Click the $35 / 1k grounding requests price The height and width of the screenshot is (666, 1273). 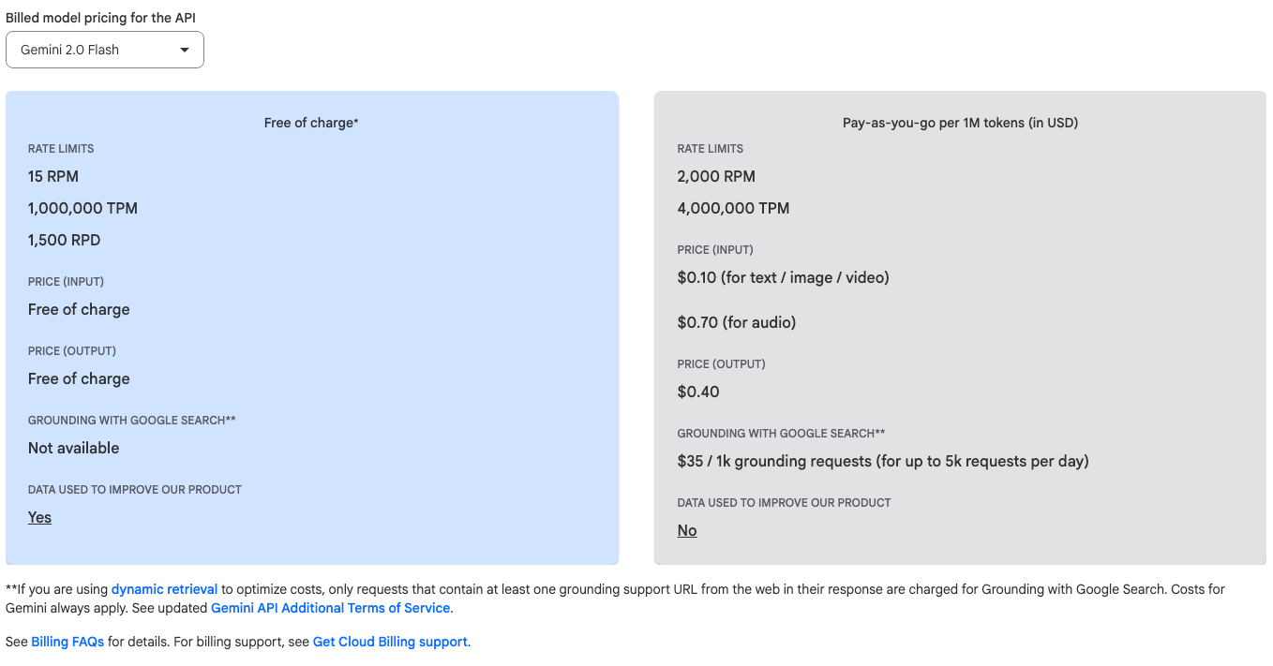point(882,461)
